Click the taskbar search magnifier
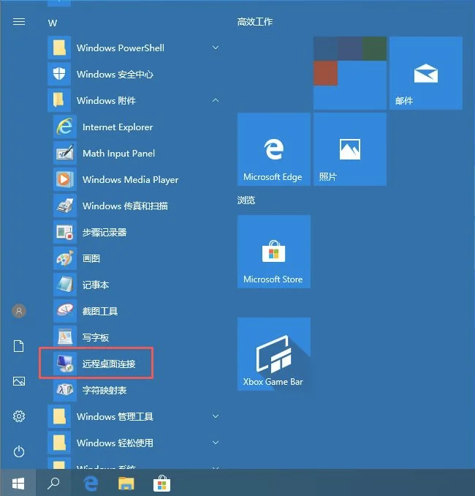The height and width of the screenshot is (496, 475). pos(53,484)
